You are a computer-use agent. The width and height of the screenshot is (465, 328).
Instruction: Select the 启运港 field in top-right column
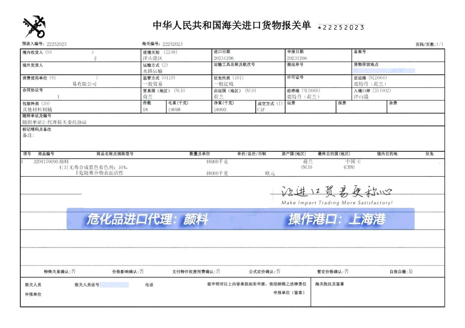pos(370,84)
